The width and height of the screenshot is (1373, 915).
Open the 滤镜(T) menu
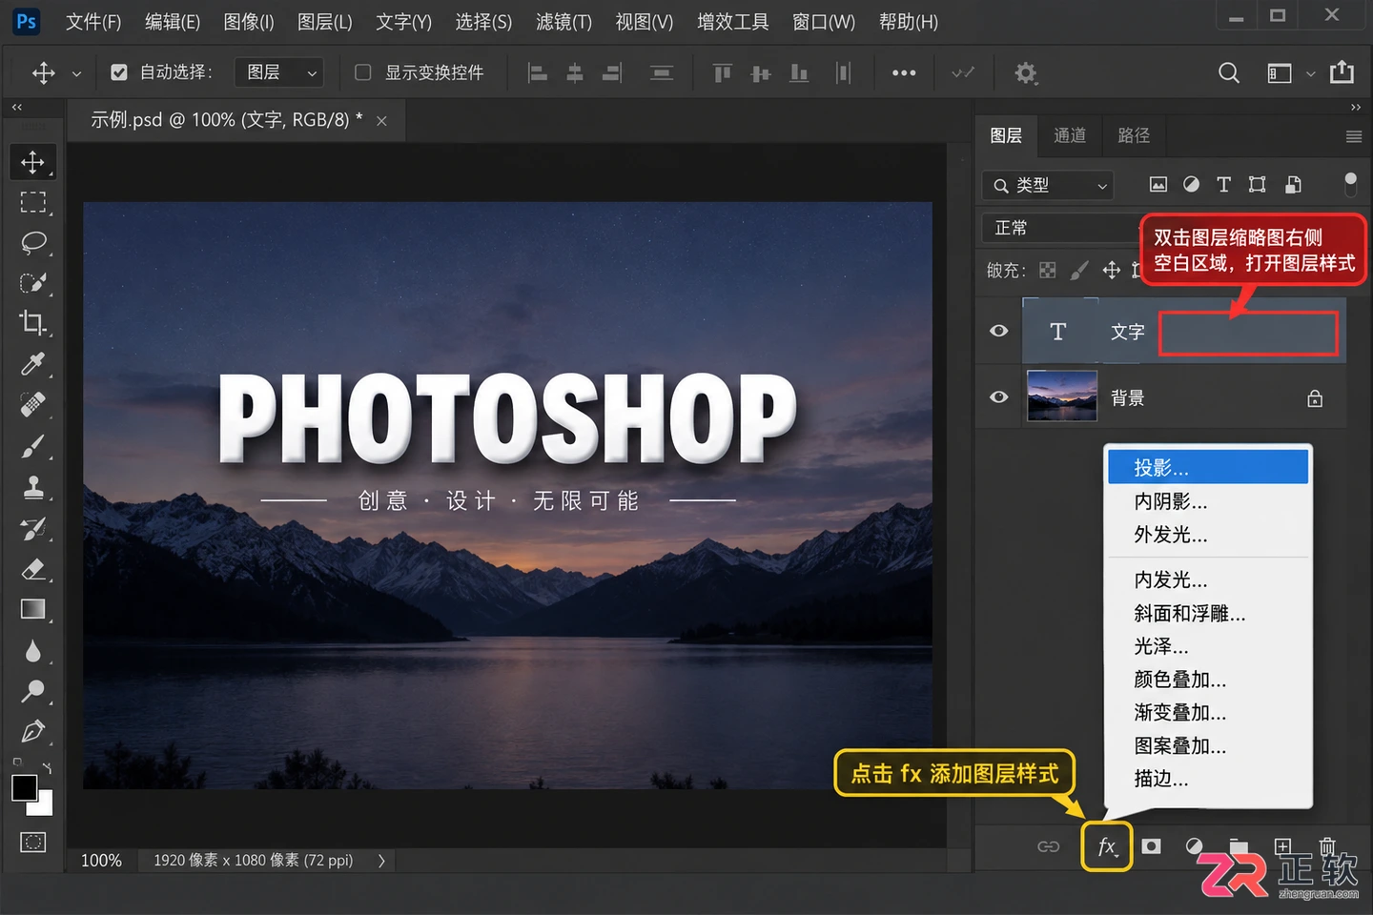(564, 22)
